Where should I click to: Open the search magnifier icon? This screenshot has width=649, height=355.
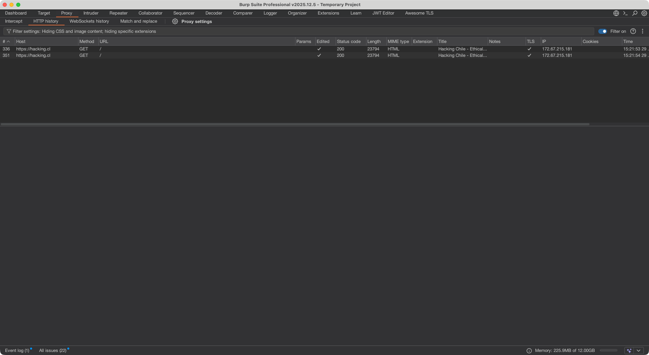tap(635, 13)
